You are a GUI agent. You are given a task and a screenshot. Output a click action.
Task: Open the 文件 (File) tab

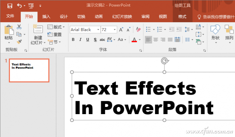click(x=10, y=16)
